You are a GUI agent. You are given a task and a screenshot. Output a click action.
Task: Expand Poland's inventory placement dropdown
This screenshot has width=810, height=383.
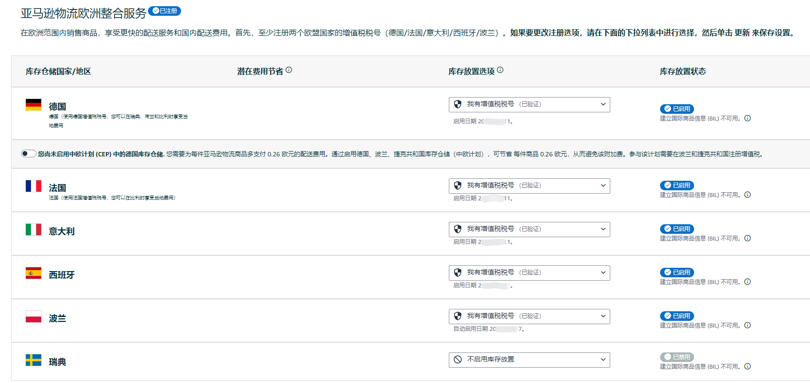[x=529, y=317]
